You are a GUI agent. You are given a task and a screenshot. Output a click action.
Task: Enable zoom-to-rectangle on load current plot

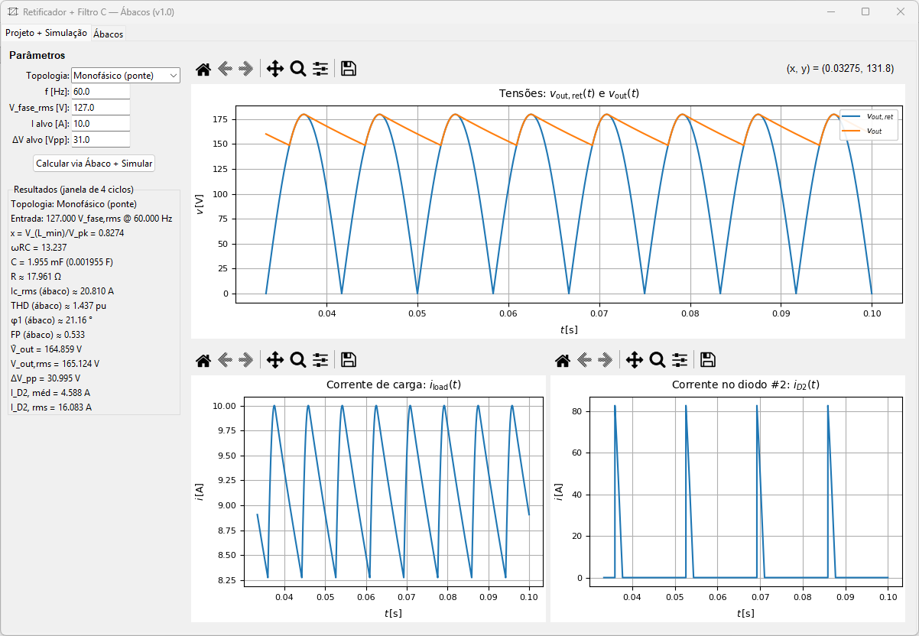(x=298, y=360)
